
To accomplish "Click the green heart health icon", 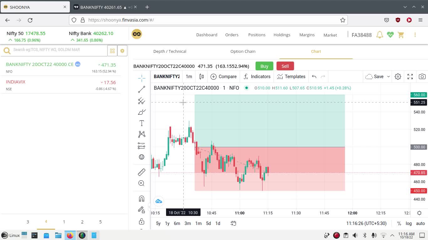I will point(390,35).
